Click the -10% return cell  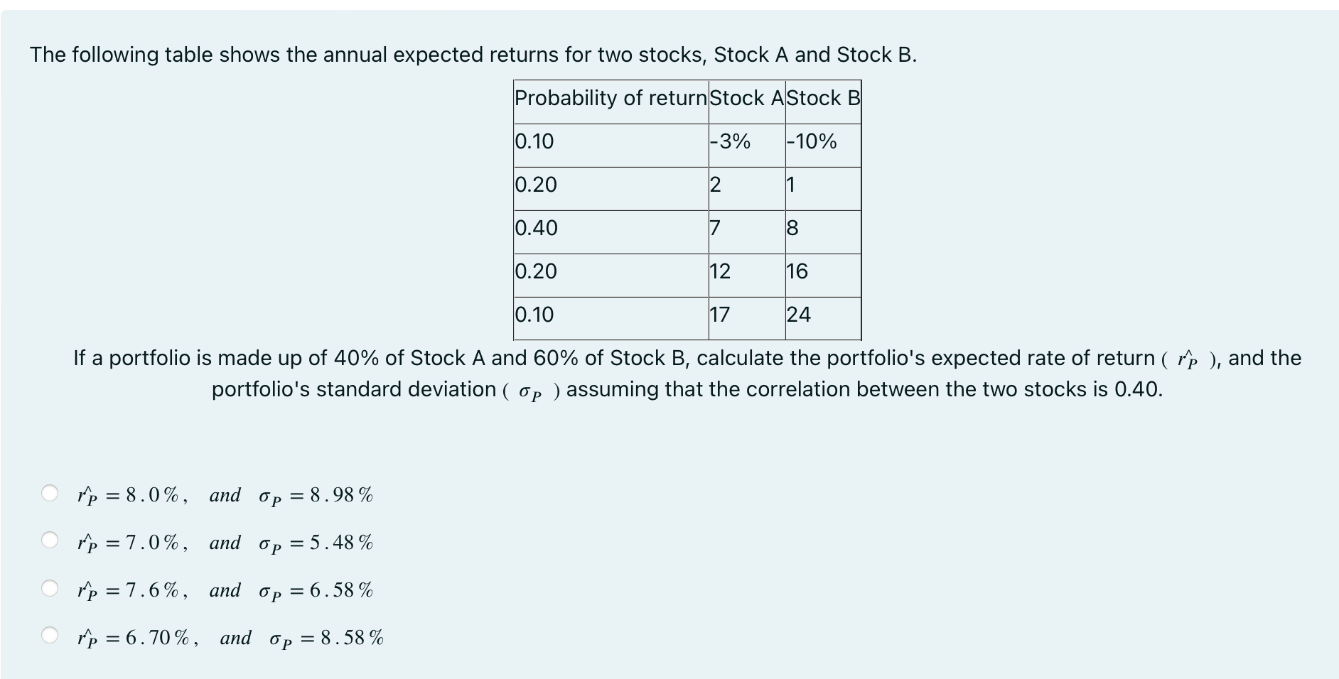point(810,143)
